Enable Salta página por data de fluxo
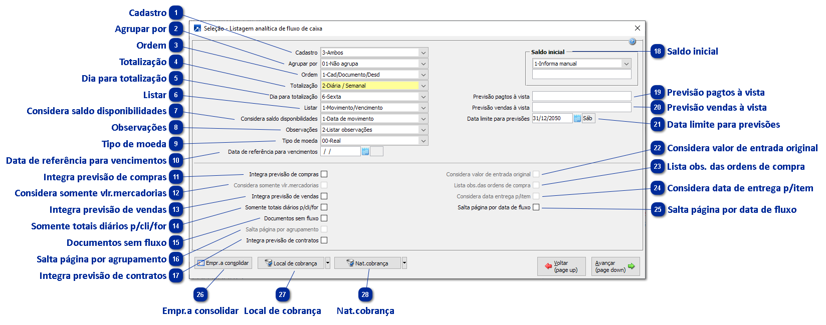The image size is (826, 325). 536,207
